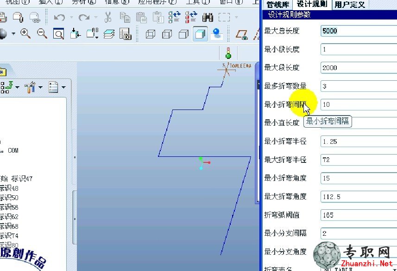Open the Reorient view icon

coord(75,33)
